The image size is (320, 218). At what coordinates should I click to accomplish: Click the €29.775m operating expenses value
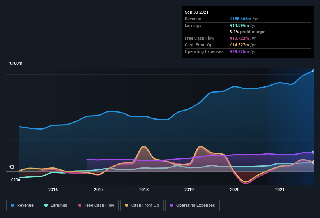(x=239, y=51)
